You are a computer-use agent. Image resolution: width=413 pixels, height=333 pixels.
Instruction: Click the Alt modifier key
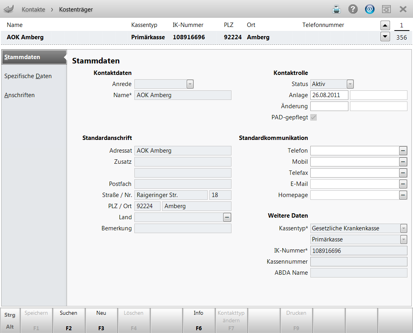(x=10, y=327)
